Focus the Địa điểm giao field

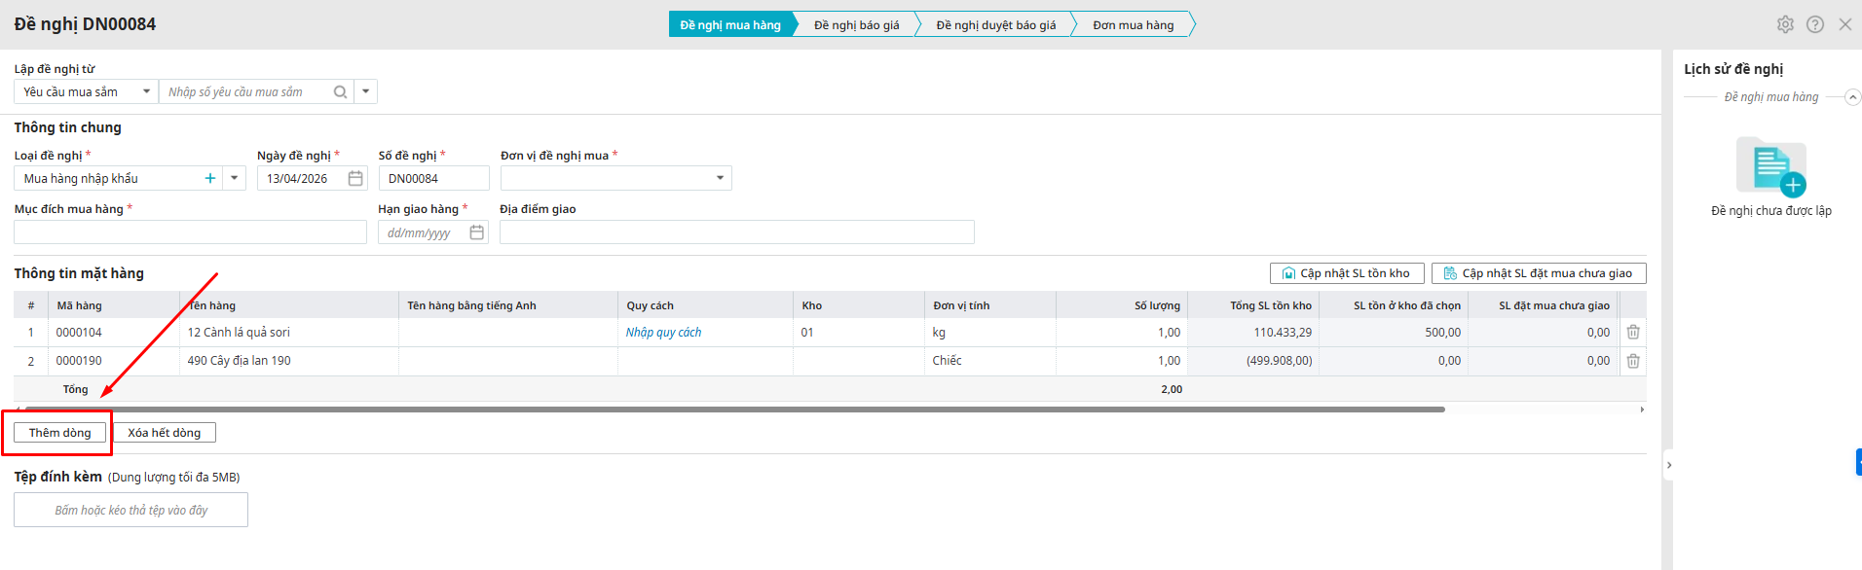pyautogui.click(x=736, y=232)
